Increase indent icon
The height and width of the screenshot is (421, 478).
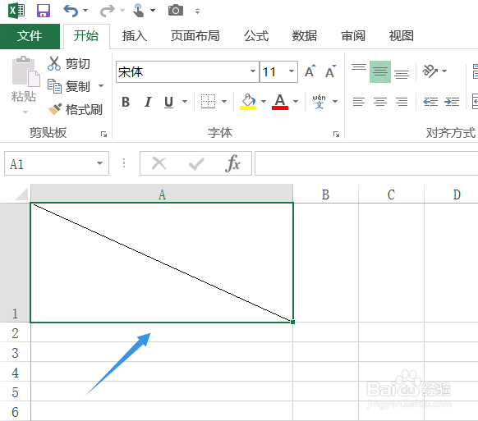pos(452,102)
